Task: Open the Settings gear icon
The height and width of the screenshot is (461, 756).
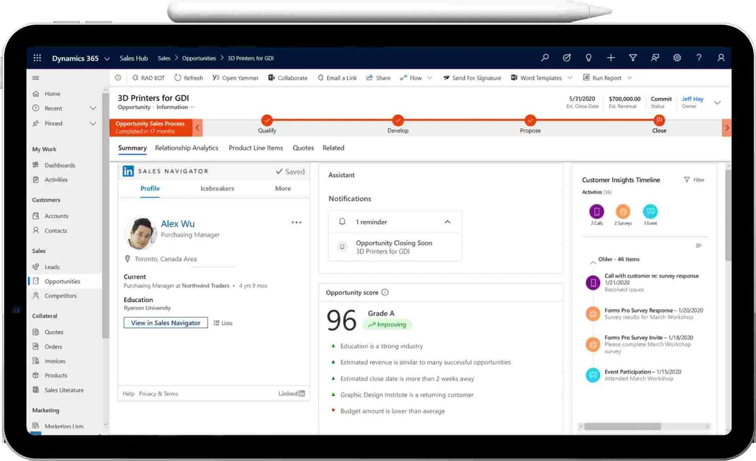Action: tap(677, 58)
